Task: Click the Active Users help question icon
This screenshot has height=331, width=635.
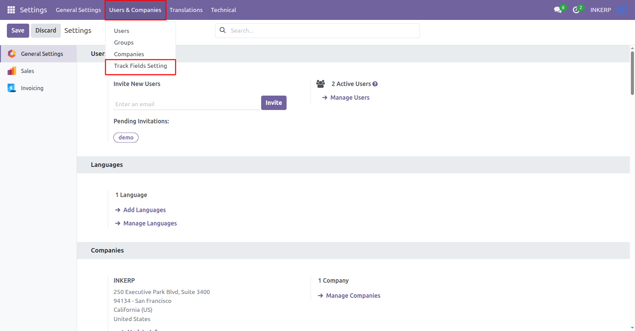Action: pyautogui.click(x=375, y=84)
